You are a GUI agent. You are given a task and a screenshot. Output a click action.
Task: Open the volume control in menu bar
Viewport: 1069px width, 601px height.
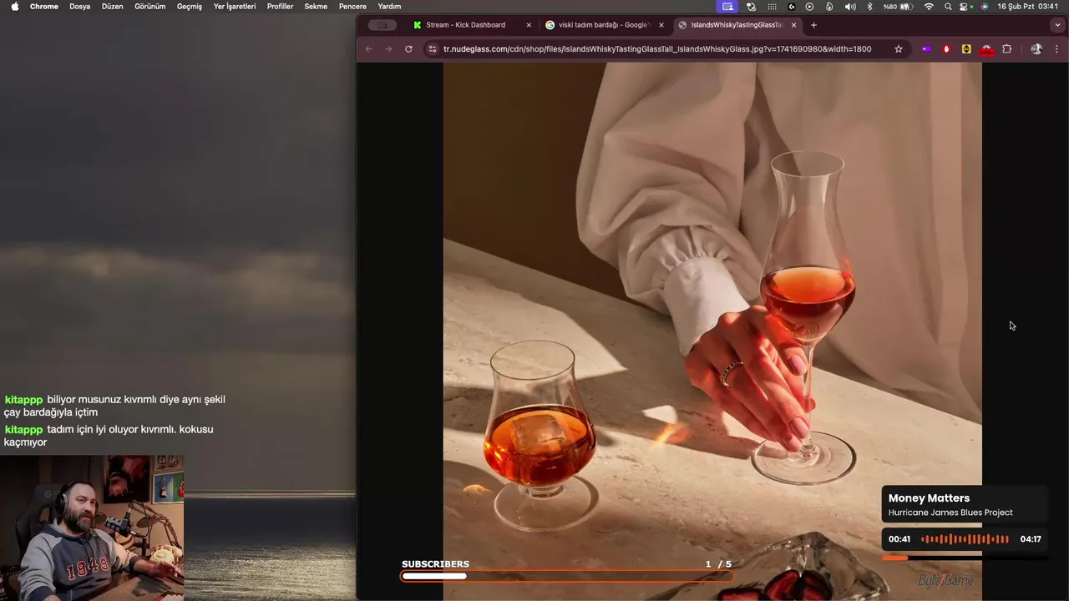[849, 6]
